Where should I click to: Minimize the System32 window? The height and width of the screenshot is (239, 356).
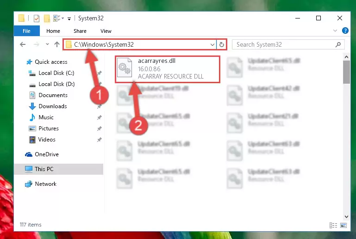[298, 18]
